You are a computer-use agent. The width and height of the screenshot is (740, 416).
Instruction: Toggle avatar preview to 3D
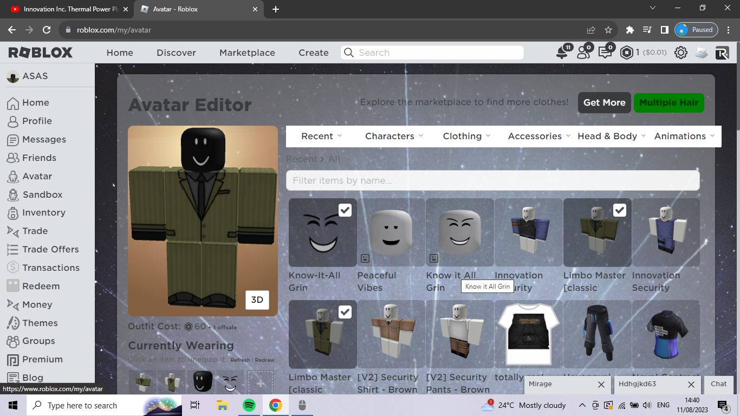tap(257, 300)
